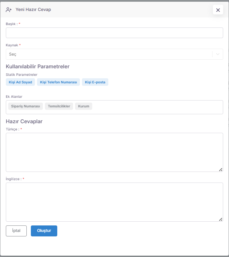
Task: Insert the Kişi Telefon Numarası parameter
Action: pos(59,82)
